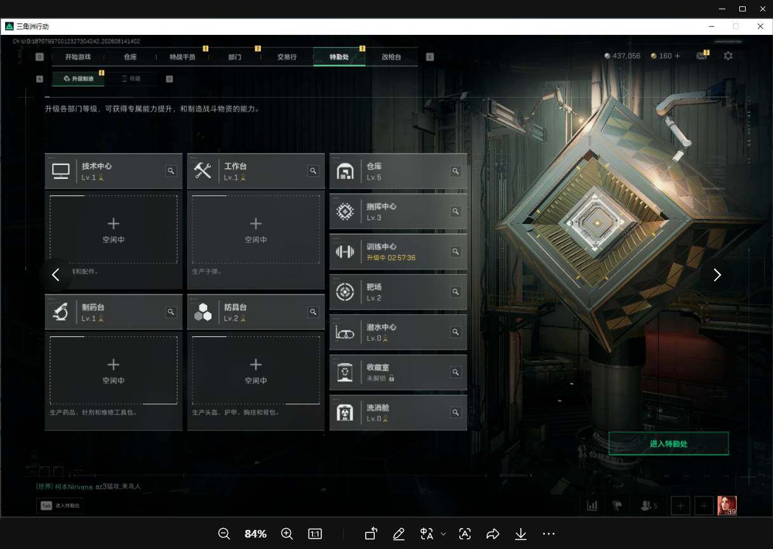Expand the translate tool dropdown arrow

(x=443, y=534)
